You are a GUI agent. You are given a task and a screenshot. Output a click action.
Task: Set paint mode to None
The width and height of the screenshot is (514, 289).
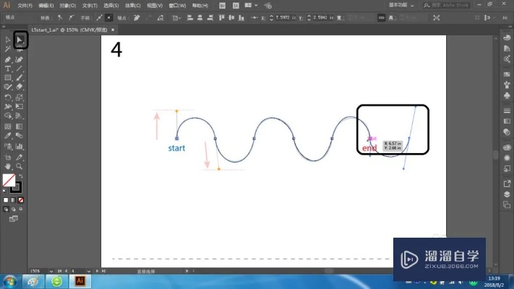[21, 200]
